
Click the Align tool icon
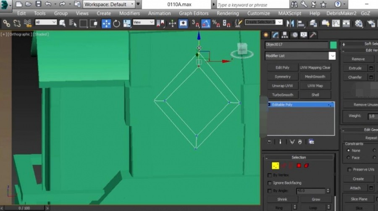(x=301, y=24)
